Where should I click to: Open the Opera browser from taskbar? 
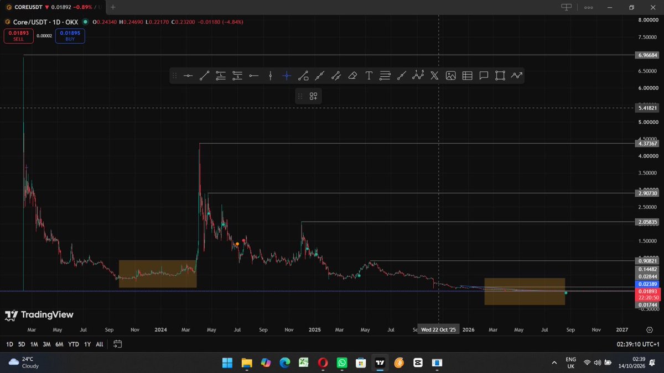[x=323, y=363]
